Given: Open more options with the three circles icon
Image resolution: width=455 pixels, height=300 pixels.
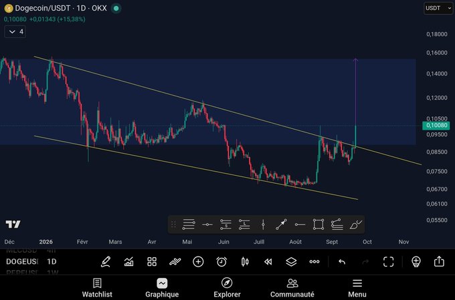Looking at the screenshot, I should pos(314,262).
